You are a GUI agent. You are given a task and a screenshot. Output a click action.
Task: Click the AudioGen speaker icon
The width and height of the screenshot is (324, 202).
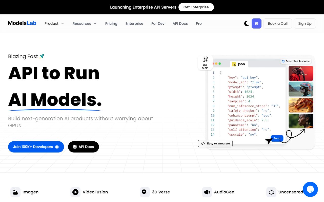pos(207,192)
